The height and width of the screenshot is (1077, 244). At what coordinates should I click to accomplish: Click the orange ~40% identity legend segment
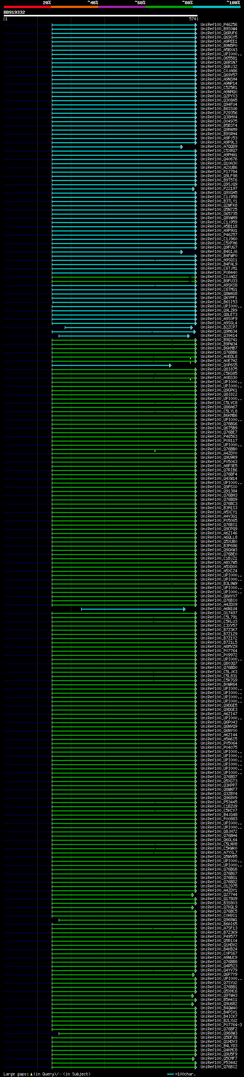pyautogui.click(x=75, y=7)
